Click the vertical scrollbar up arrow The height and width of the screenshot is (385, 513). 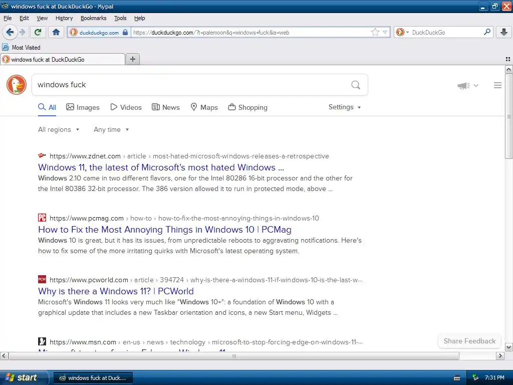point(508,69)
